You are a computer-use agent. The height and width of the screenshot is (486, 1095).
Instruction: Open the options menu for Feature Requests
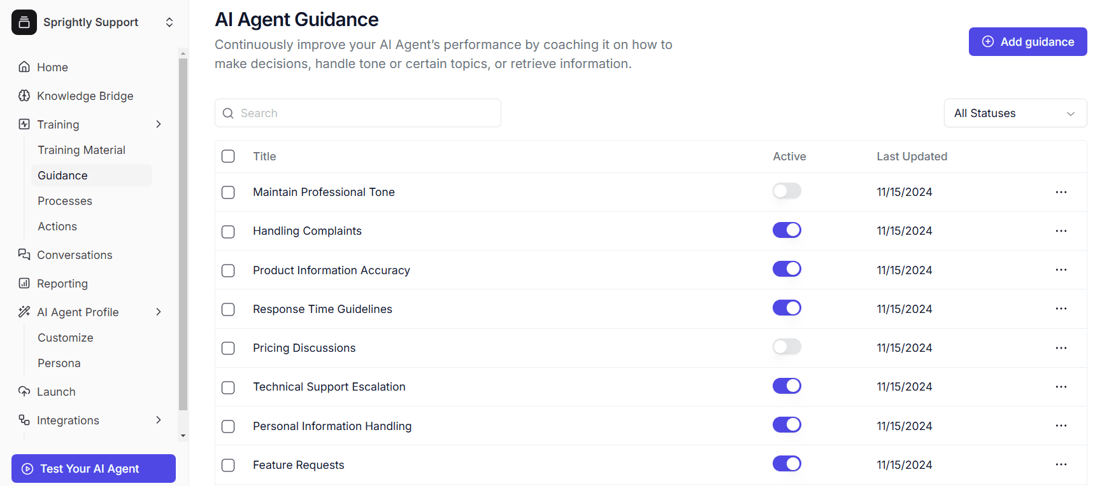pyautogui.click(x=1061, y=464)
